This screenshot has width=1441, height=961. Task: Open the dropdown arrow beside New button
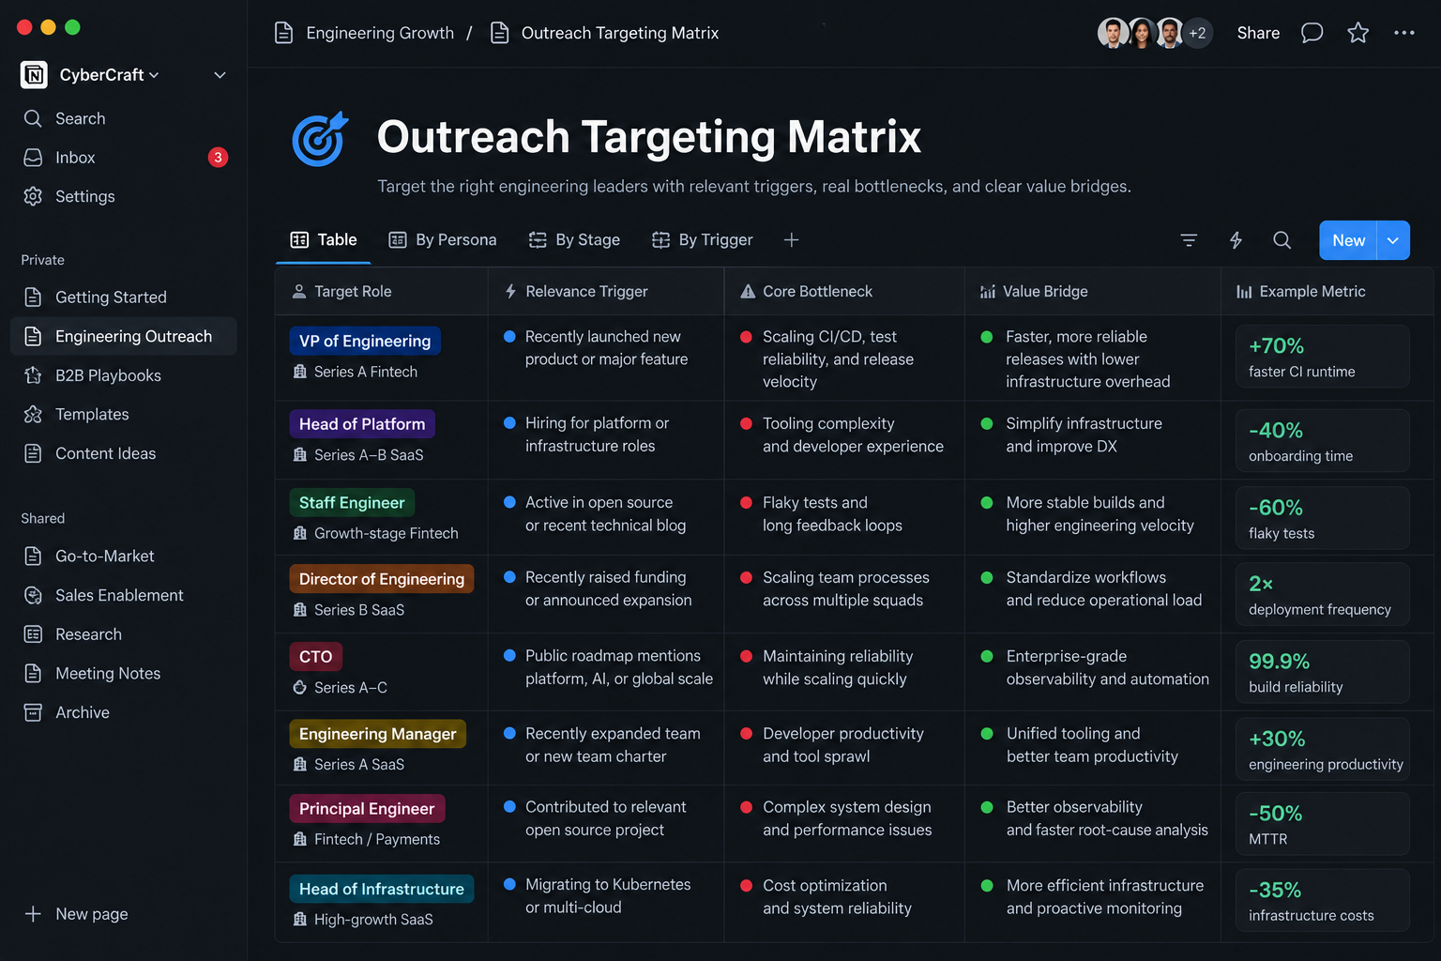(x=1393, y=240)
